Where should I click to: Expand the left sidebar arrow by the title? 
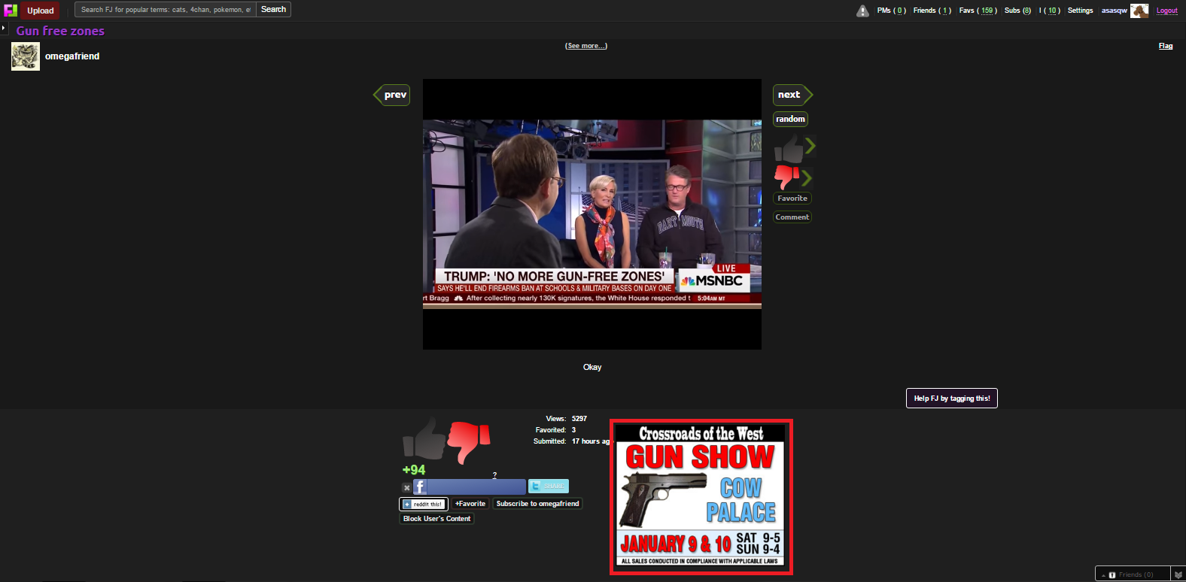[x=4, y=28]
